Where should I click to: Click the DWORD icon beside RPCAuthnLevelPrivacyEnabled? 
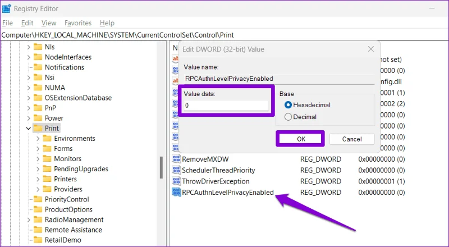click(176, 193)
